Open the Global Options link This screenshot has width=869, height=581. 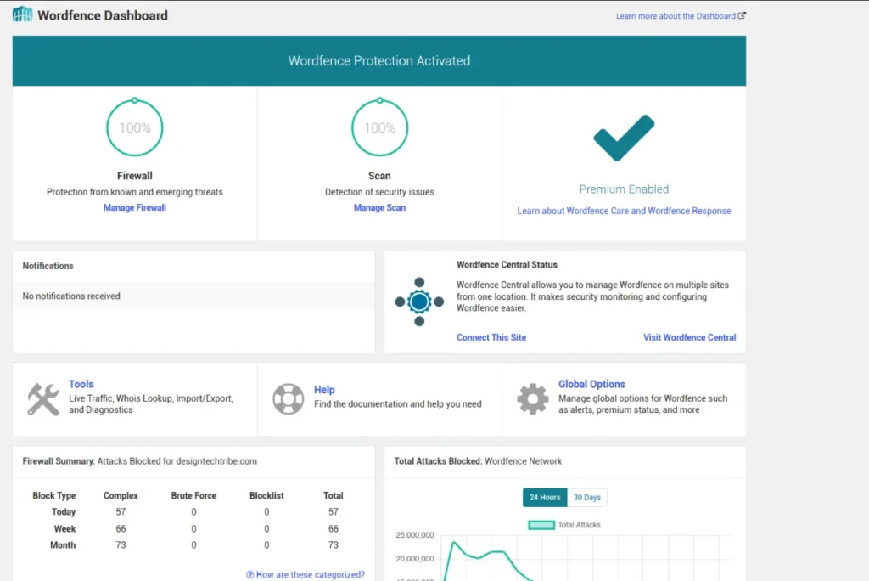point(591,384)
